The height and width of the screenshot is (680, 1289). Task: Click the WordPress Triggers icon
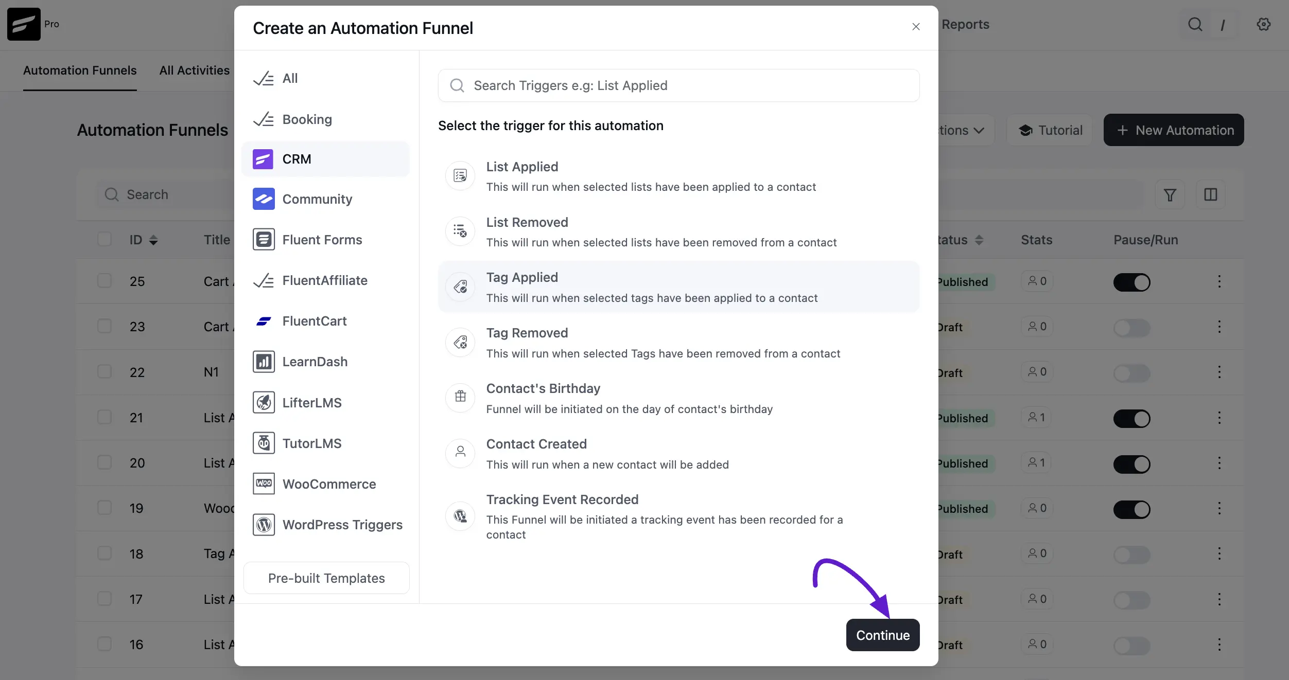[264, 525]
